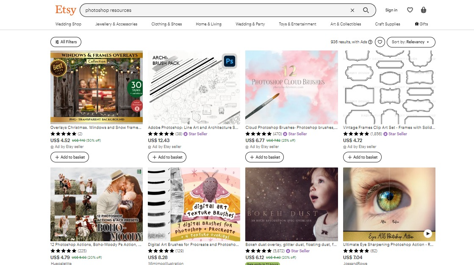Open Boho Moody actions thumbnail

point(97,204)
